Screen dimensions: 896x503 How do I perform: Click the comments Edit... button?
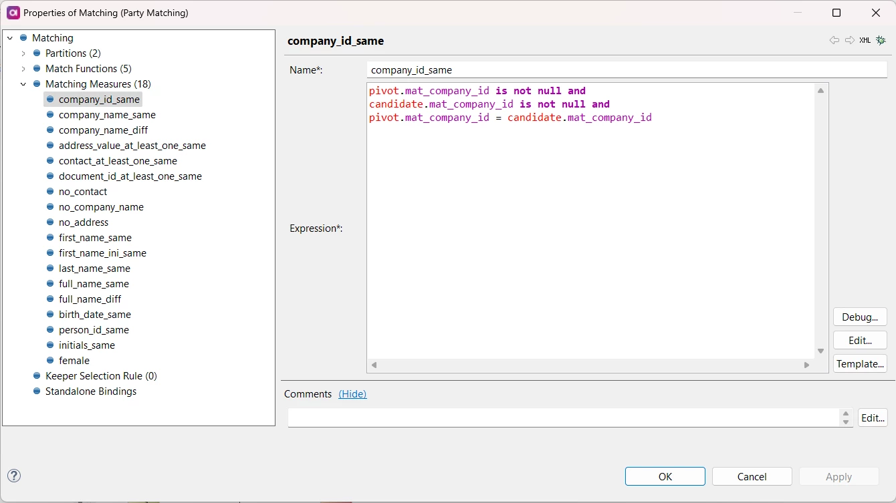coord(873,417)
